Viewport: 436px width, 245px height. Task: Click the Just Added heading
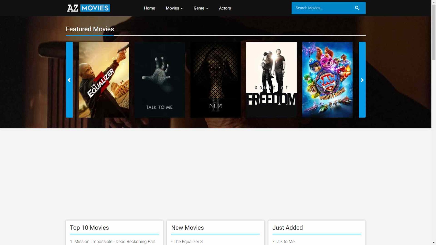(x=287, y=228)
